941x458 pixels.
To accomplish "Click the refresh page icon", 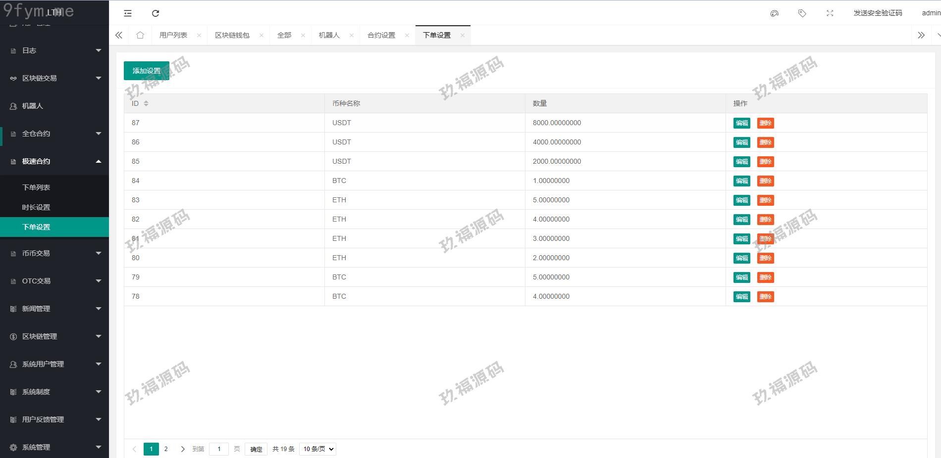I will coord(156,13).
